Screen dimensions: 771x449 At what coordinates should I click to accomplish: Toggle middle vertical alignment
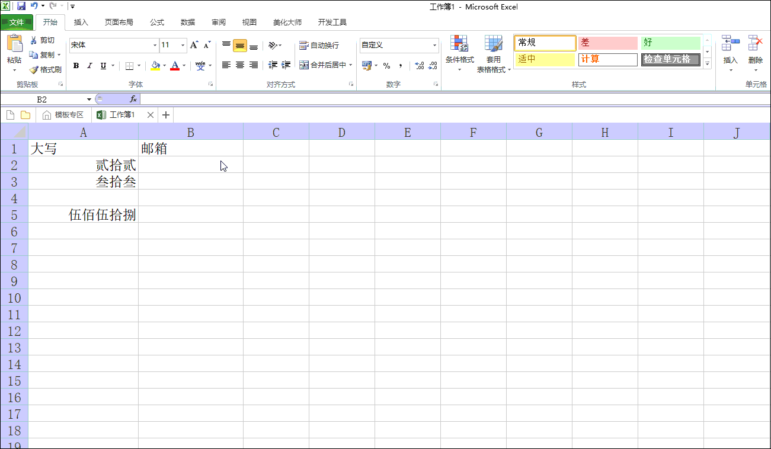(x=240, y=46)
